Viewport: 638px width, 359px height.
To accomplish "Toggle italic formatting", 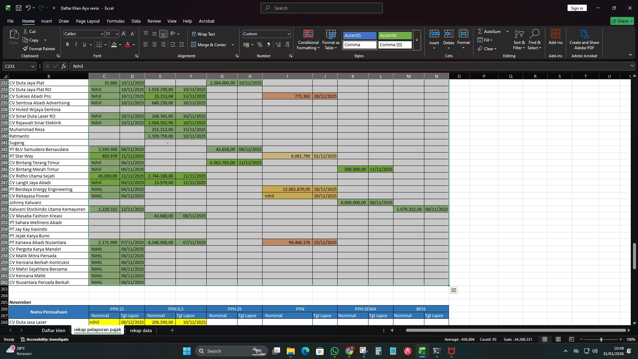I will [x=76, y=44].
